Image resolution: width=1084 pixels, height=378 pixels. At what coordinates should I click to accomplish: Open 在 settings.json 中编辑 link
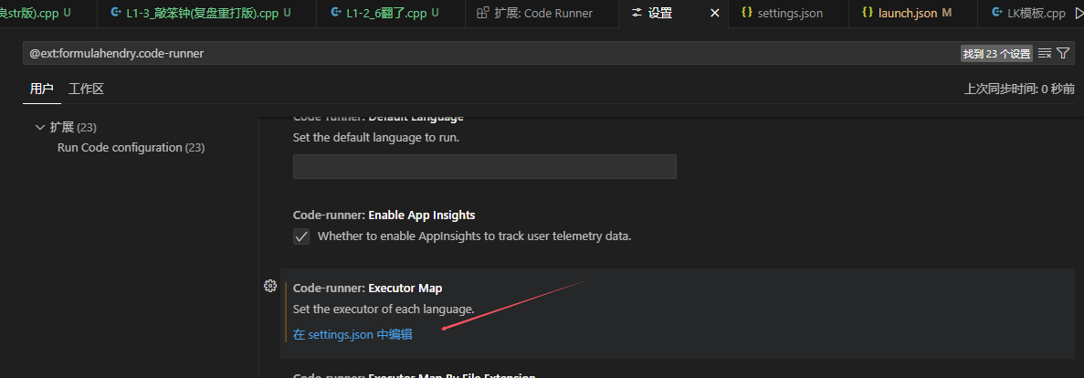353,334
